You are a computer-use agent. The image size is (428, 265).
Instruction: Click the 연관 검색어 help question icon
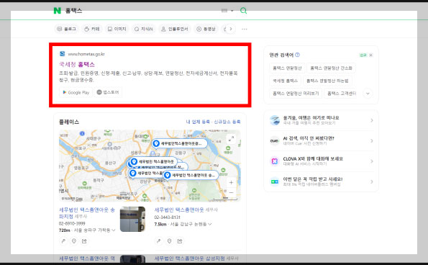(298, 55)
